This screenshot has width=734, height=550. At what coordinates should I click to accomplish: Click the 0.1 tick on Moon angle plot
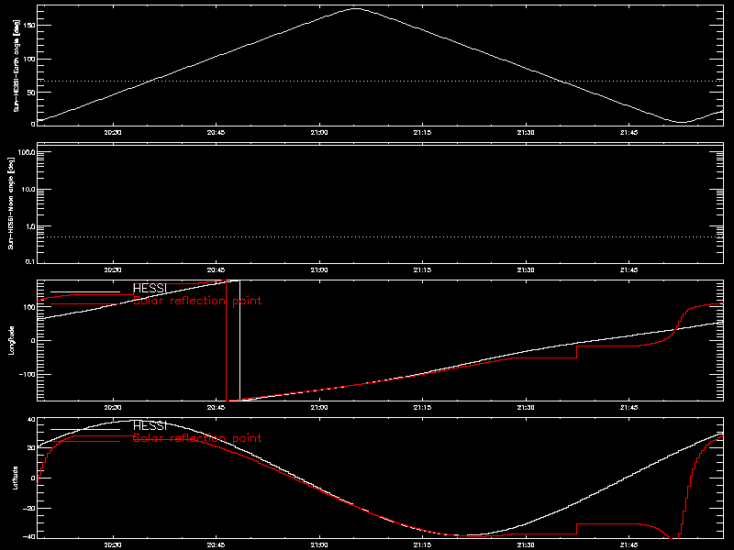click(30, 261)
